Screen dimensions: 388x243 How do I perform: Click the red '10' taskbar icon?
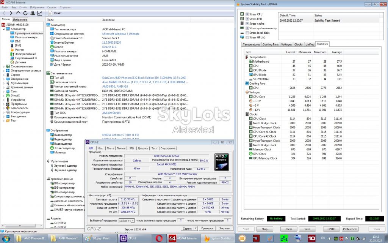[x=311, y=238]
